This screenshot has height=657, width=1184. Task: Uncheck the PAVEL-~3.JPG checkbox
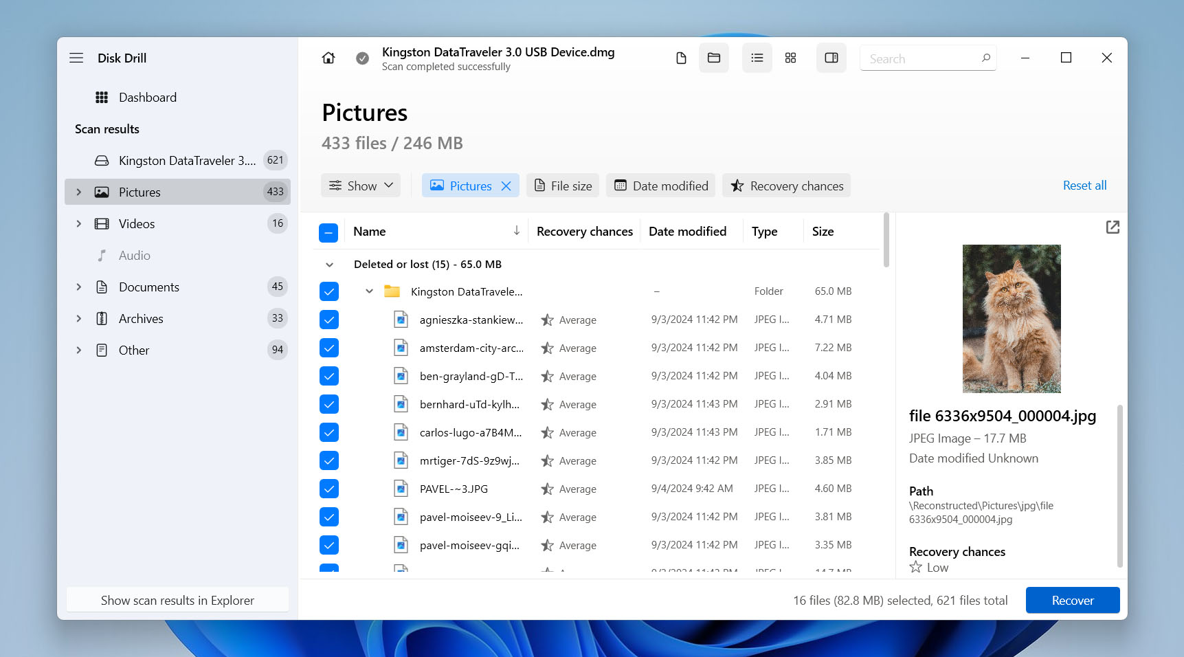(329, 489)
